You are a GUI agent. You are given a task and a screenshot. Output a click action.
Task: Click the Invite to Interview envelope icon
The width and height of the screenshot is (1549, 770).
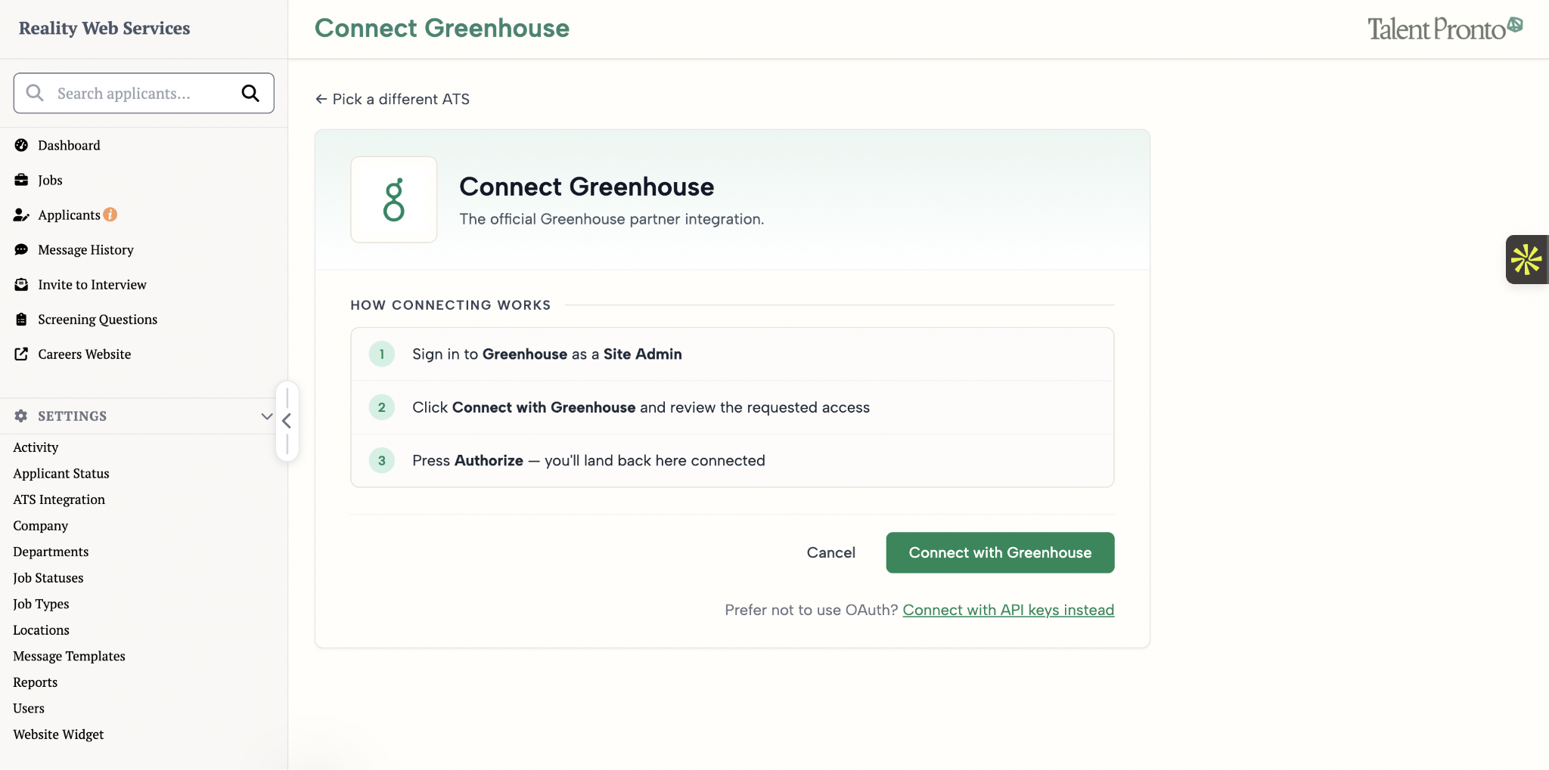tap(21, 284)
